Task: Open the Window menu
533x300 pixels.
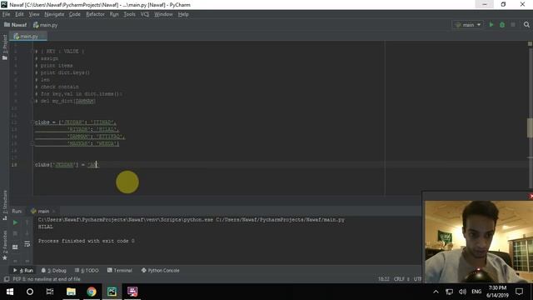Action: coord(163,14)
